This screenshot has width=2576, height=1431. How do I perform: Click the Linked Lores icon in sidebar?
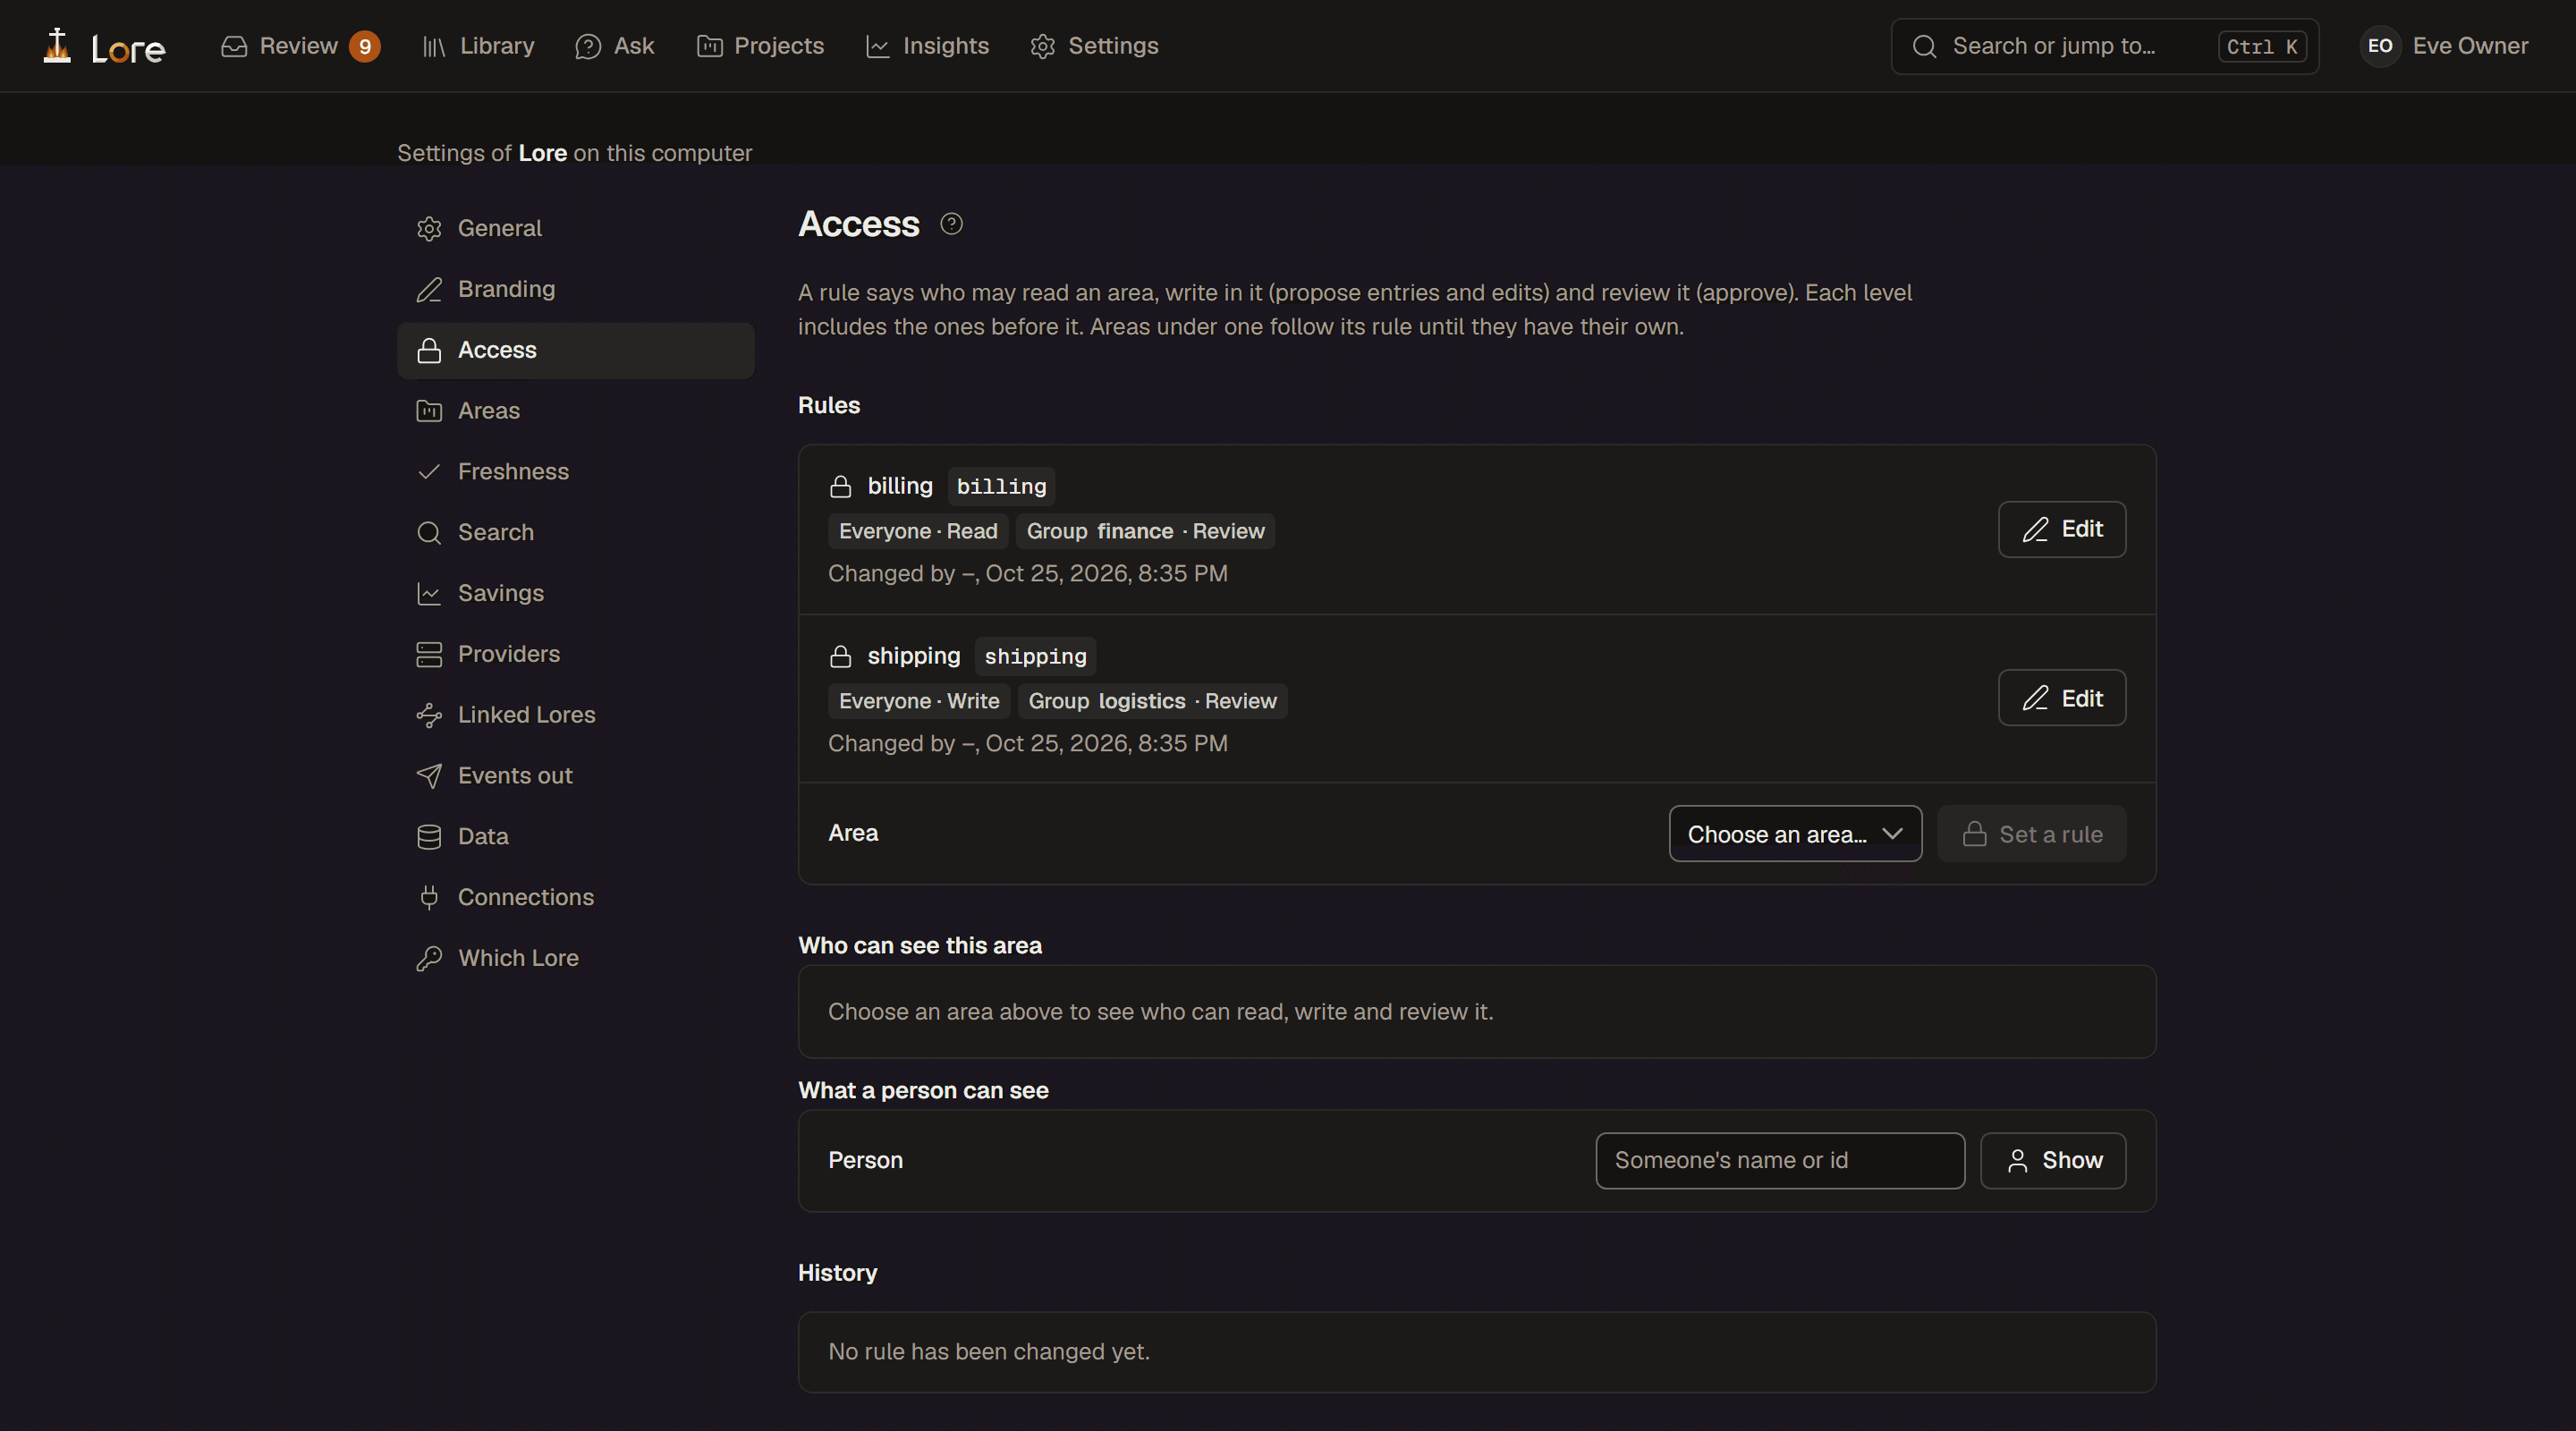pos(429,715)
